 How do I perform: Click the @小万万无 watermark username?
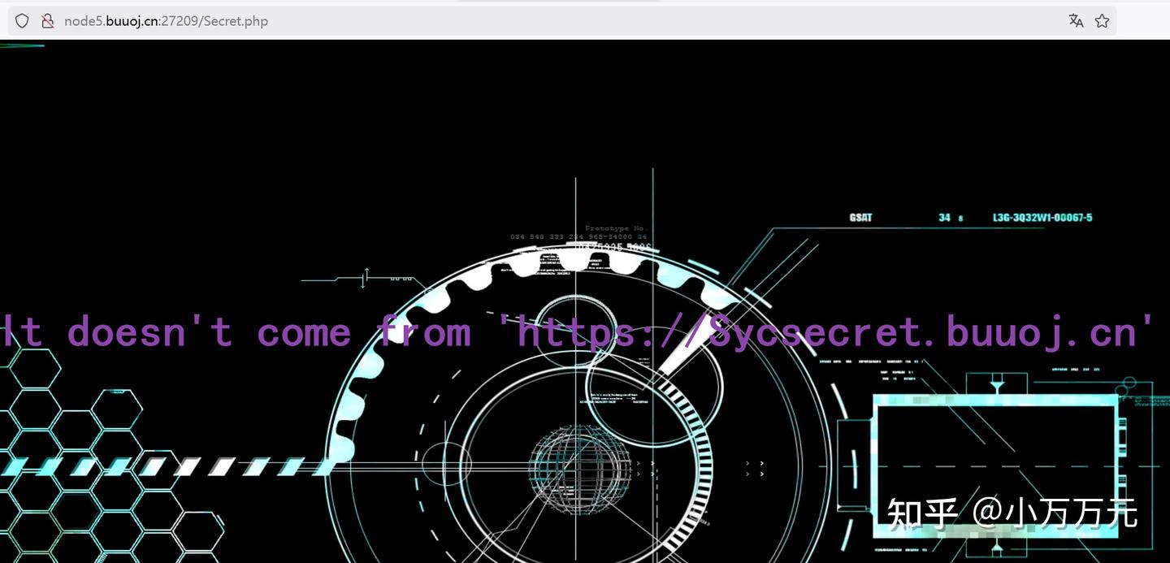coord(1055,513)
